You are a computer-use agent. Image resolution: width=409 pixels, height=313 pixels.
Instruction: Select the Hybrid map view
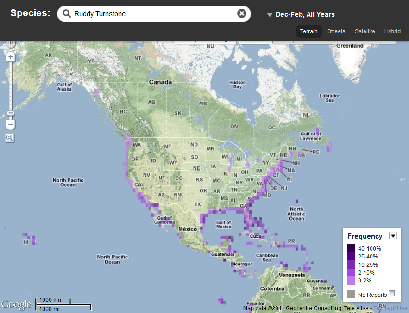pos(392,31)
